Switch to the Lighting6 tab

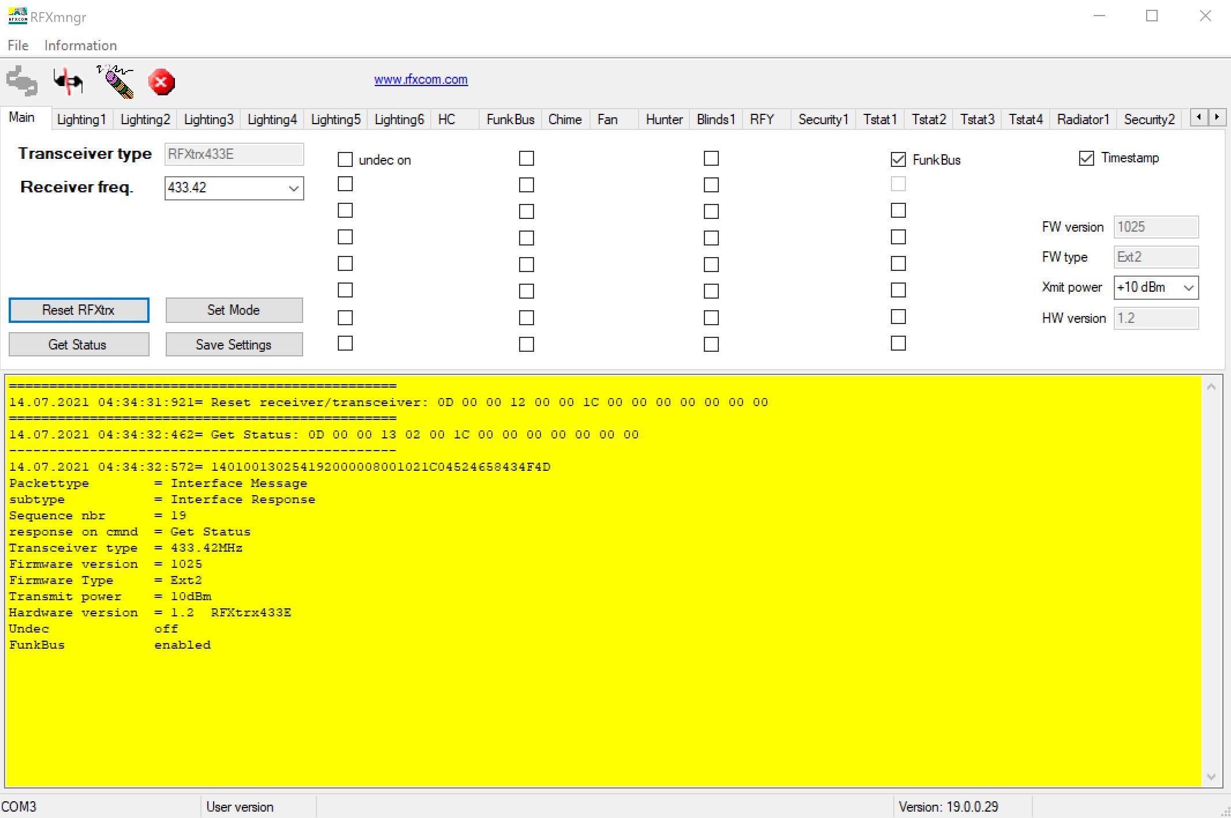[399, 120]
